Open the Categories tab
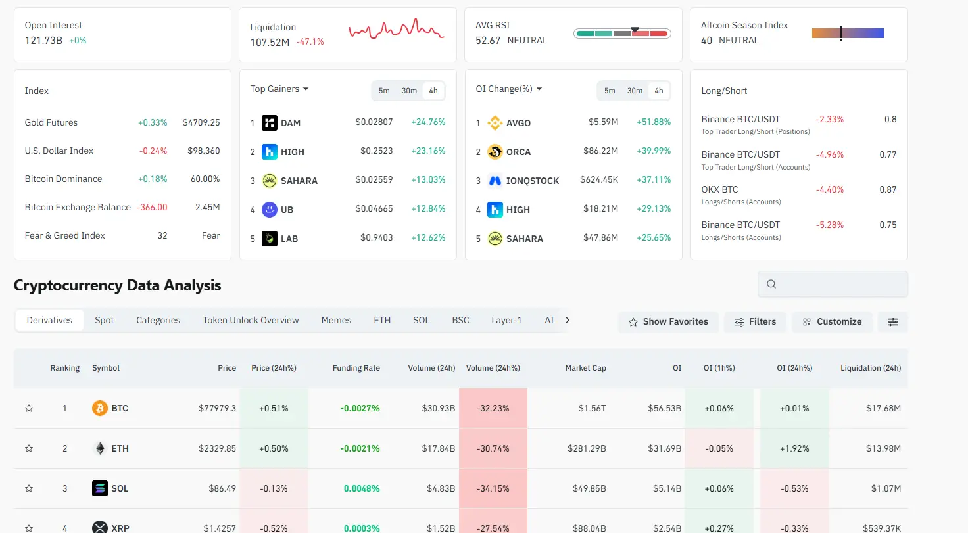The image size is (968, 533). coord(158,320)
